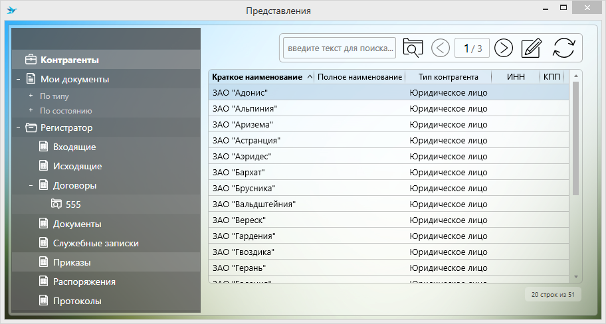This screenshot has width=606, height=324.
Task: Collapse the Договоры tree node
Action: tap(31, 185)
